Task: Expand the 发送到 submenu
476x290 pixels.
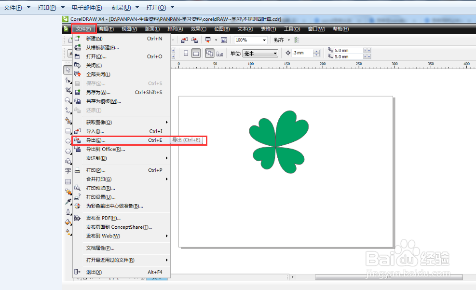Action: 167,158
